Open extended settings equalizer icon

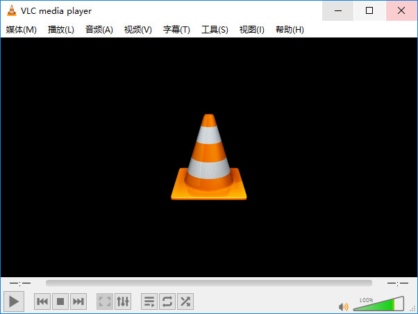[x=123, y=301]
